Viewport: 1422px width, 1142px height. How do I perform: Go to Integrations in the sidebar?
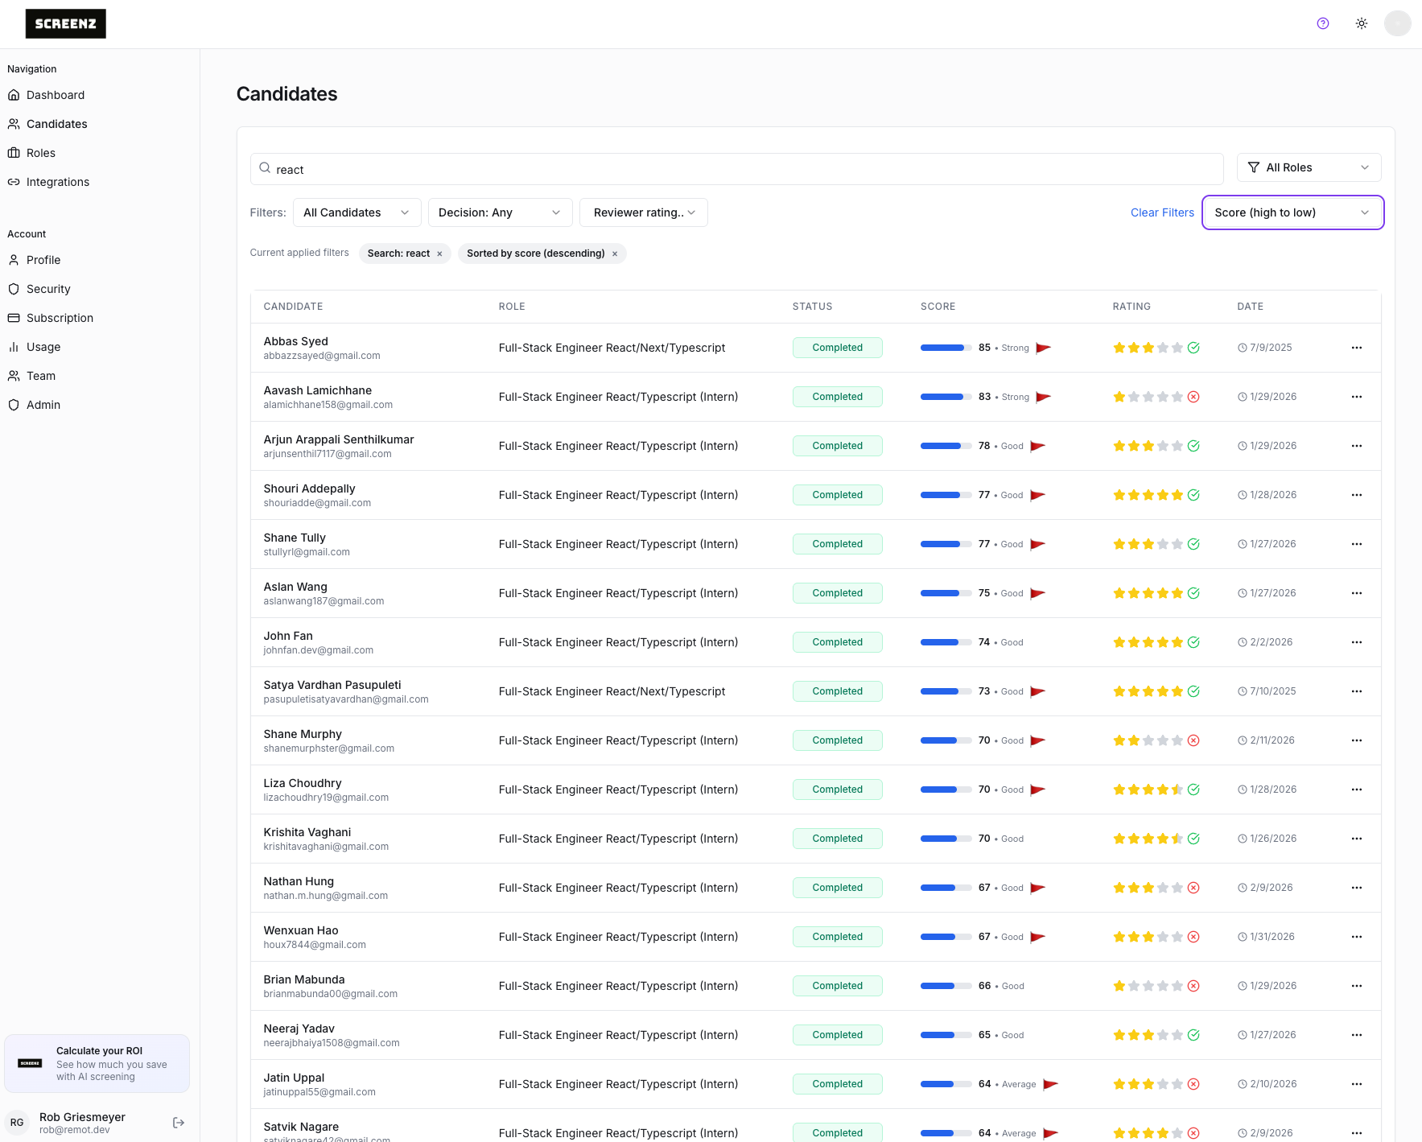58,182
